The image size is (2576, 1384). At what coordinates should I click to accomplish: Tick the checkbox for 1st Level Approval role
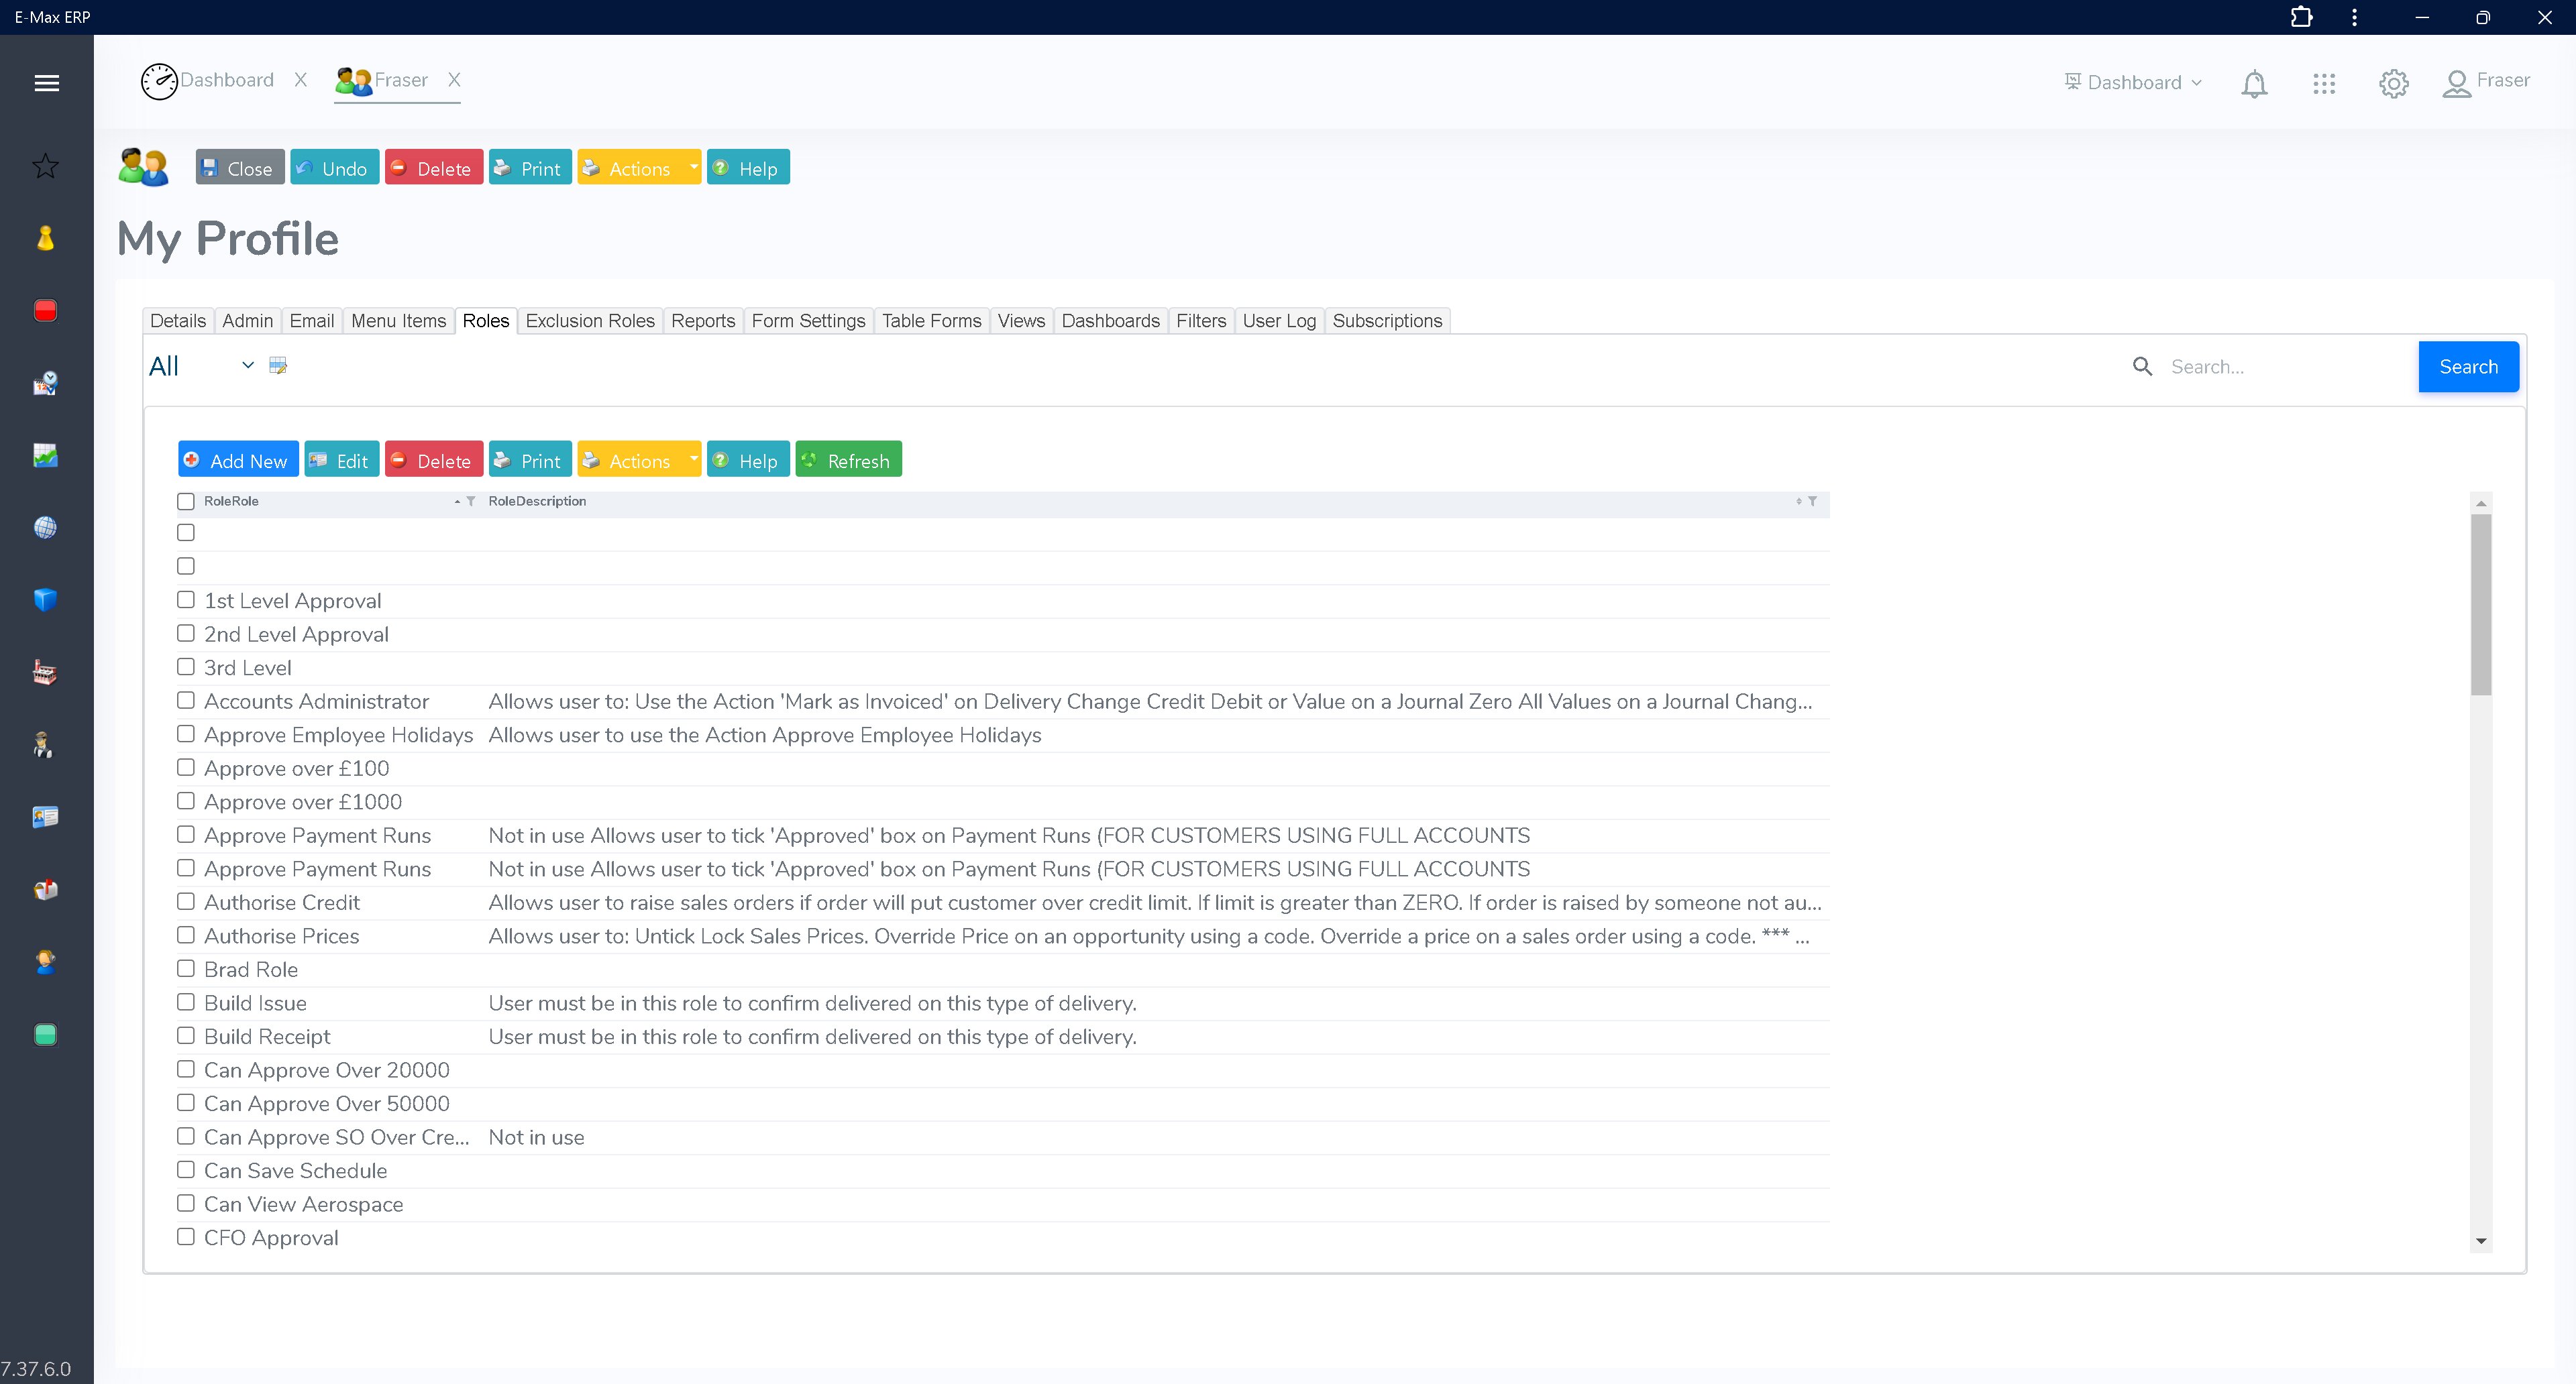185,599
